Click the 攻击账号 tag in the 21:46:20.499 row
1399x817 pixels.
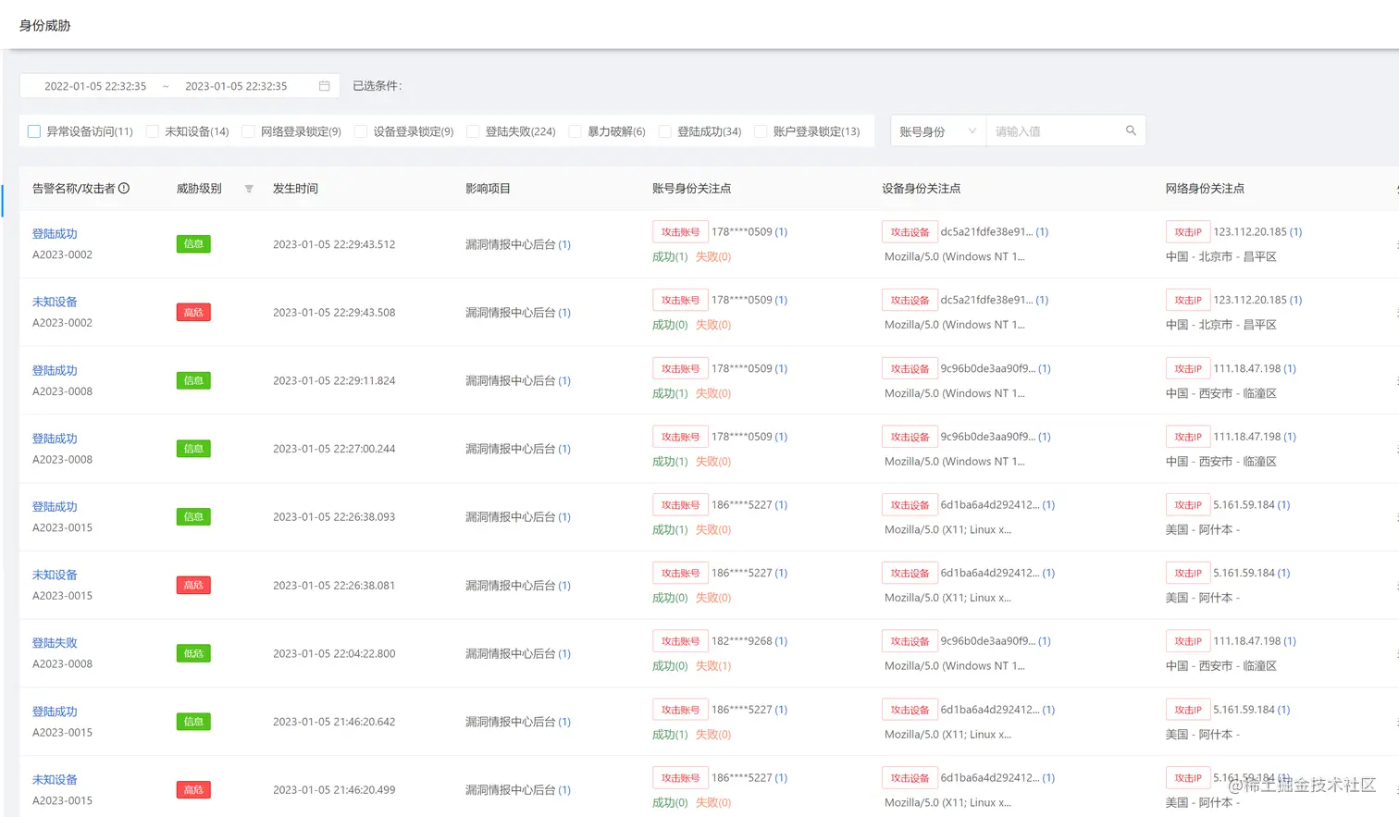click(x=680, y=778)
